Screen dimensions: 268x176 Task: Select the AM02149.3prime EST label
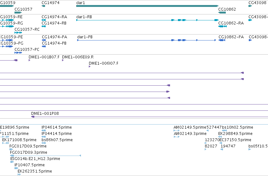190,134
